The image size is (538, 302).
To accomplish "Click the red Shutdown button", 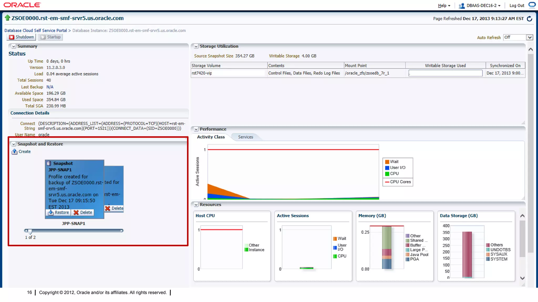I will coord(22,37).
